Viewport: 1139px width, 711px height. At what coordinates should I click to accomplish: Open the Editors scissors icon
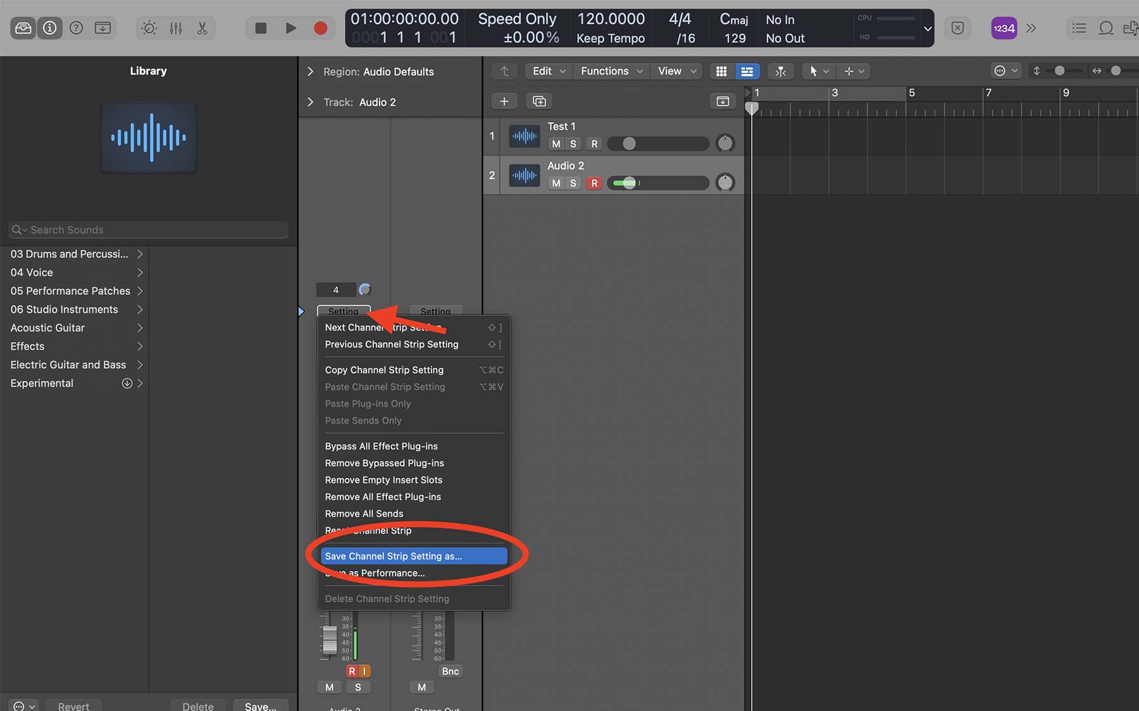coord(202,28)
